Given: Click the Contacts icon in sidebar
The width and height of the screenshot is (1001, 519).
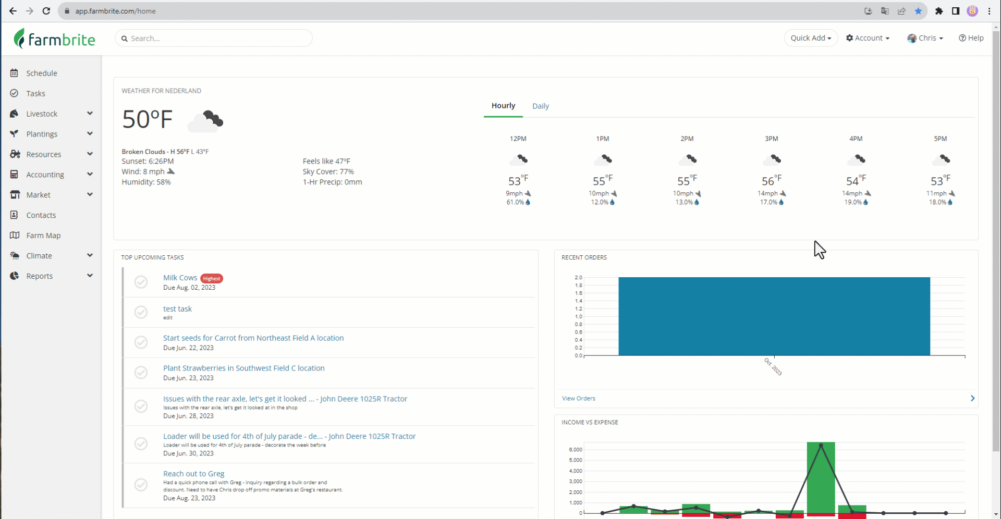Looking at the screenshot, I should 14,215.
